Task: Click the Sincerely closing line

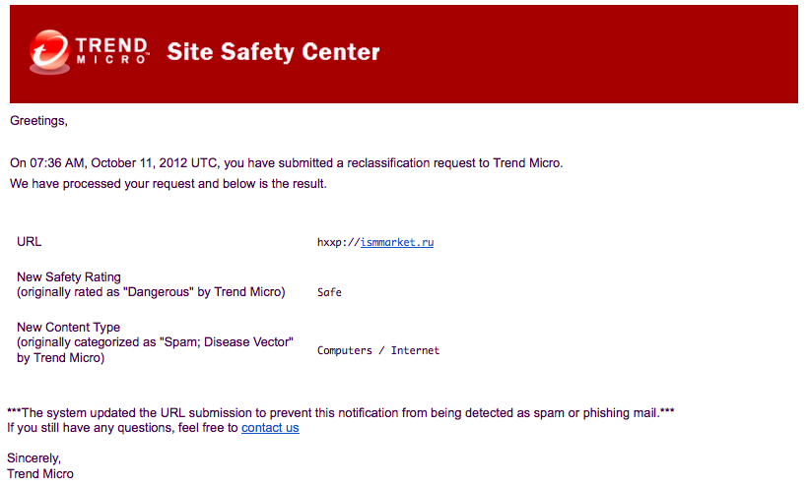Action: pyautogui.click(x=34, y=458)
